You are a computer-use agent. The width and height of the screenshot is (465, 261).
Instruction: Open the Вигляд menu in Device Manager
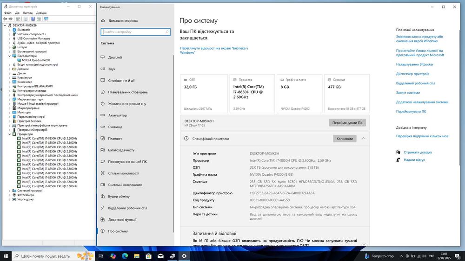[x=28, y=13]
